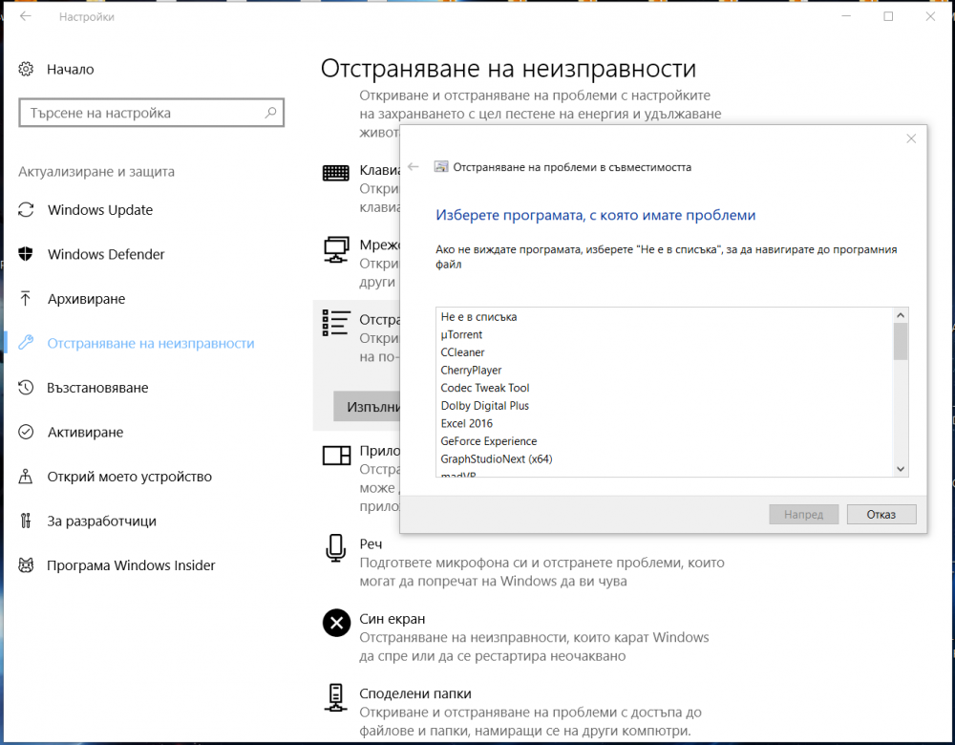Select CCleaner in the program list
This screenshot has width=955, height=745.
[x=462, y=352]
